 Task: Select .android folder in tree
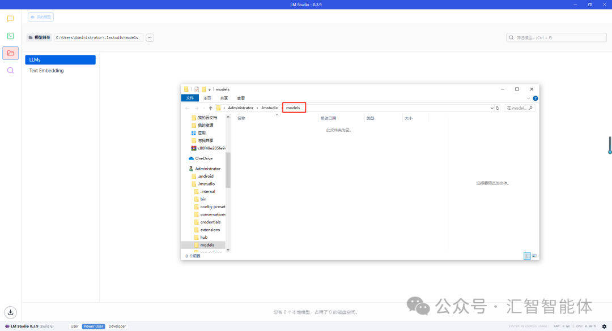tap(202, 176)
